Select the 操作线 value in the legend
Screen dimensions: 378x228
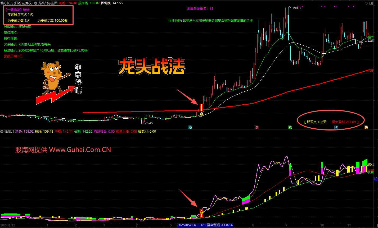95,3
